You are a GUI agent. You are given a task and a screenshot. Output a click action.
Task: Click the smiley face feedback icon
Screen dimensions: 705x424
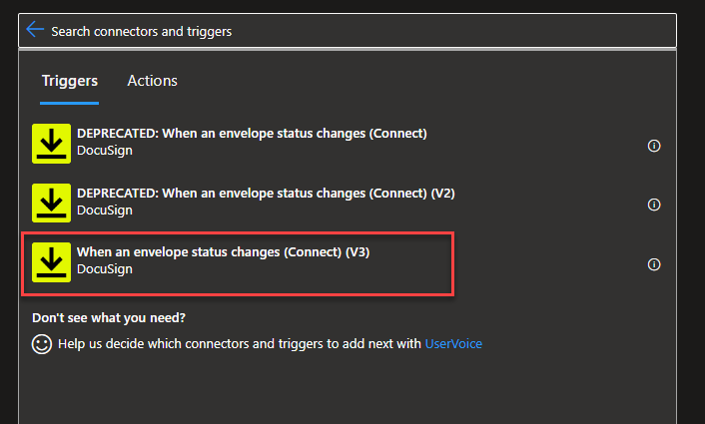point(42,343)
